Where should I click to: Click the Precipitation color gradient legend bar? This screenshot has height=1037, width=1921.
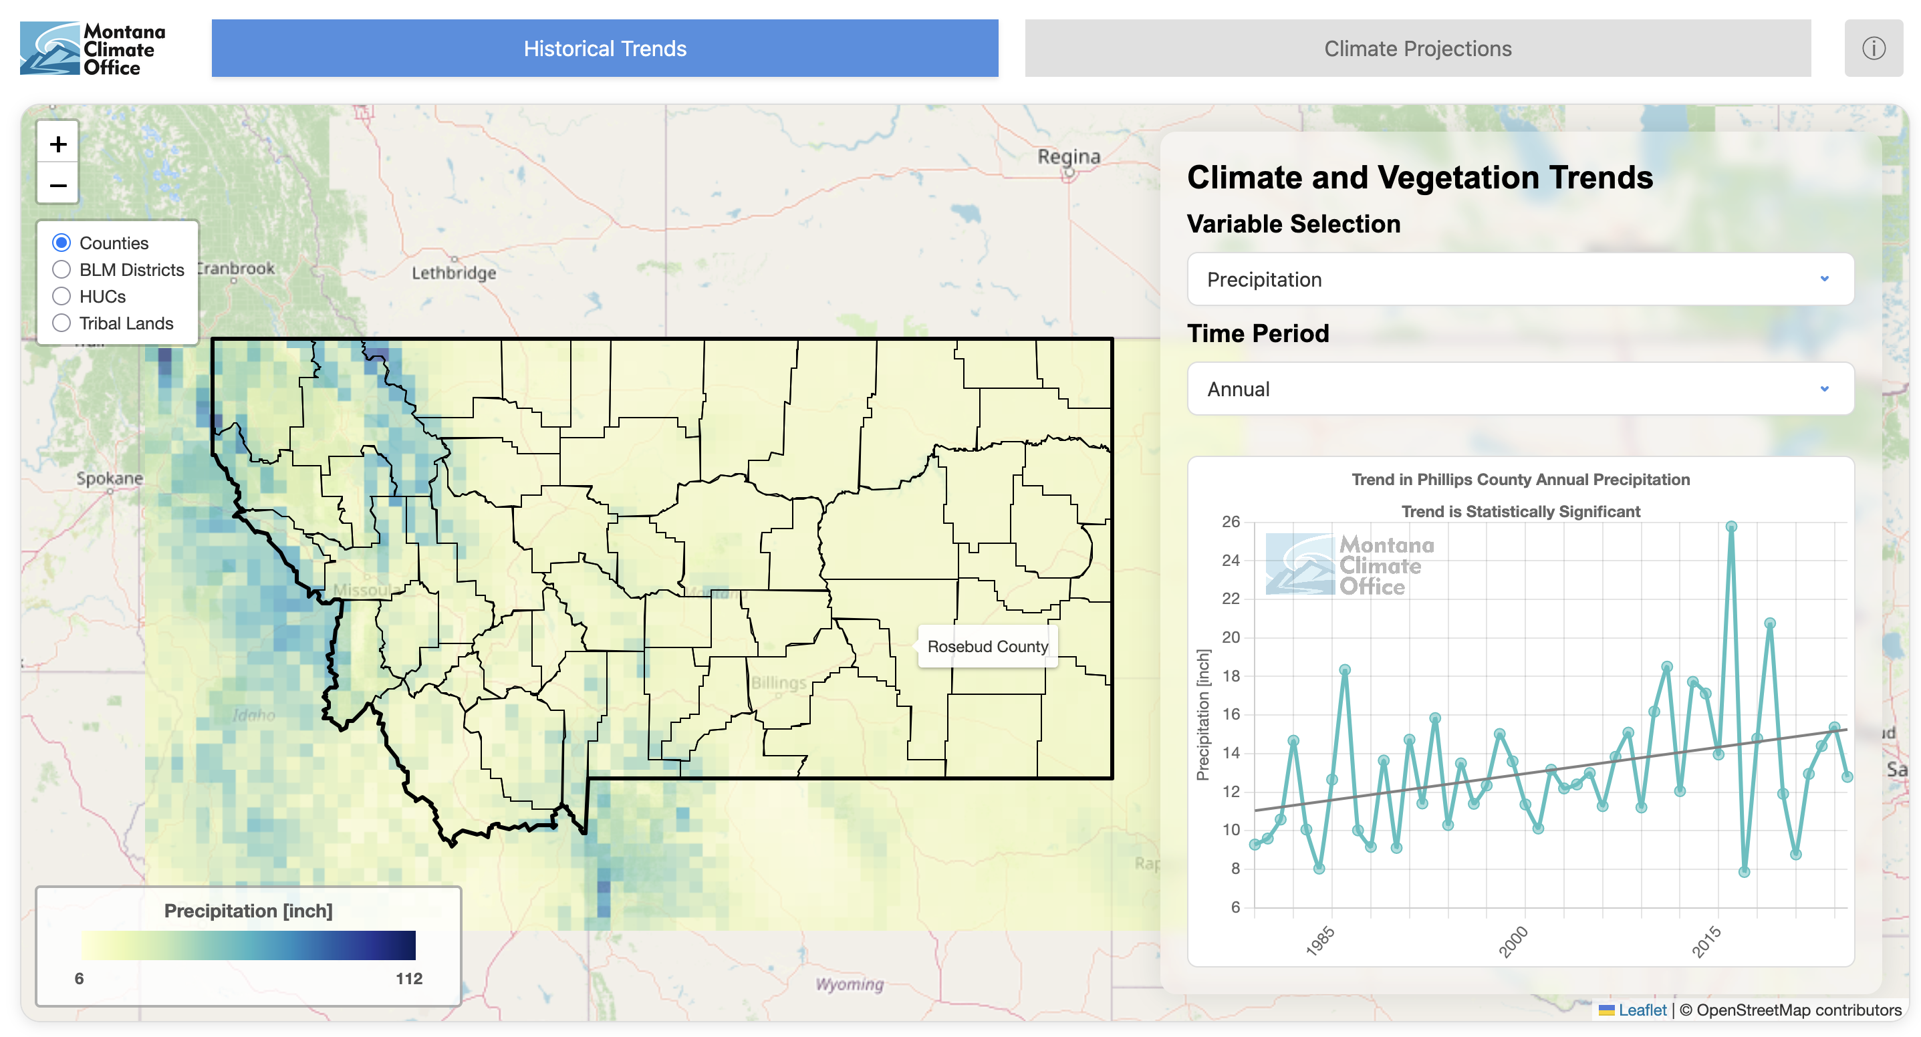[x=249, y=945]
